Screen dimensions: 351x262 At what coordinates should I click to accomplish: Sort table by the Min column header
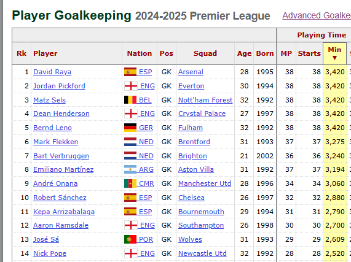click(334, 53)
